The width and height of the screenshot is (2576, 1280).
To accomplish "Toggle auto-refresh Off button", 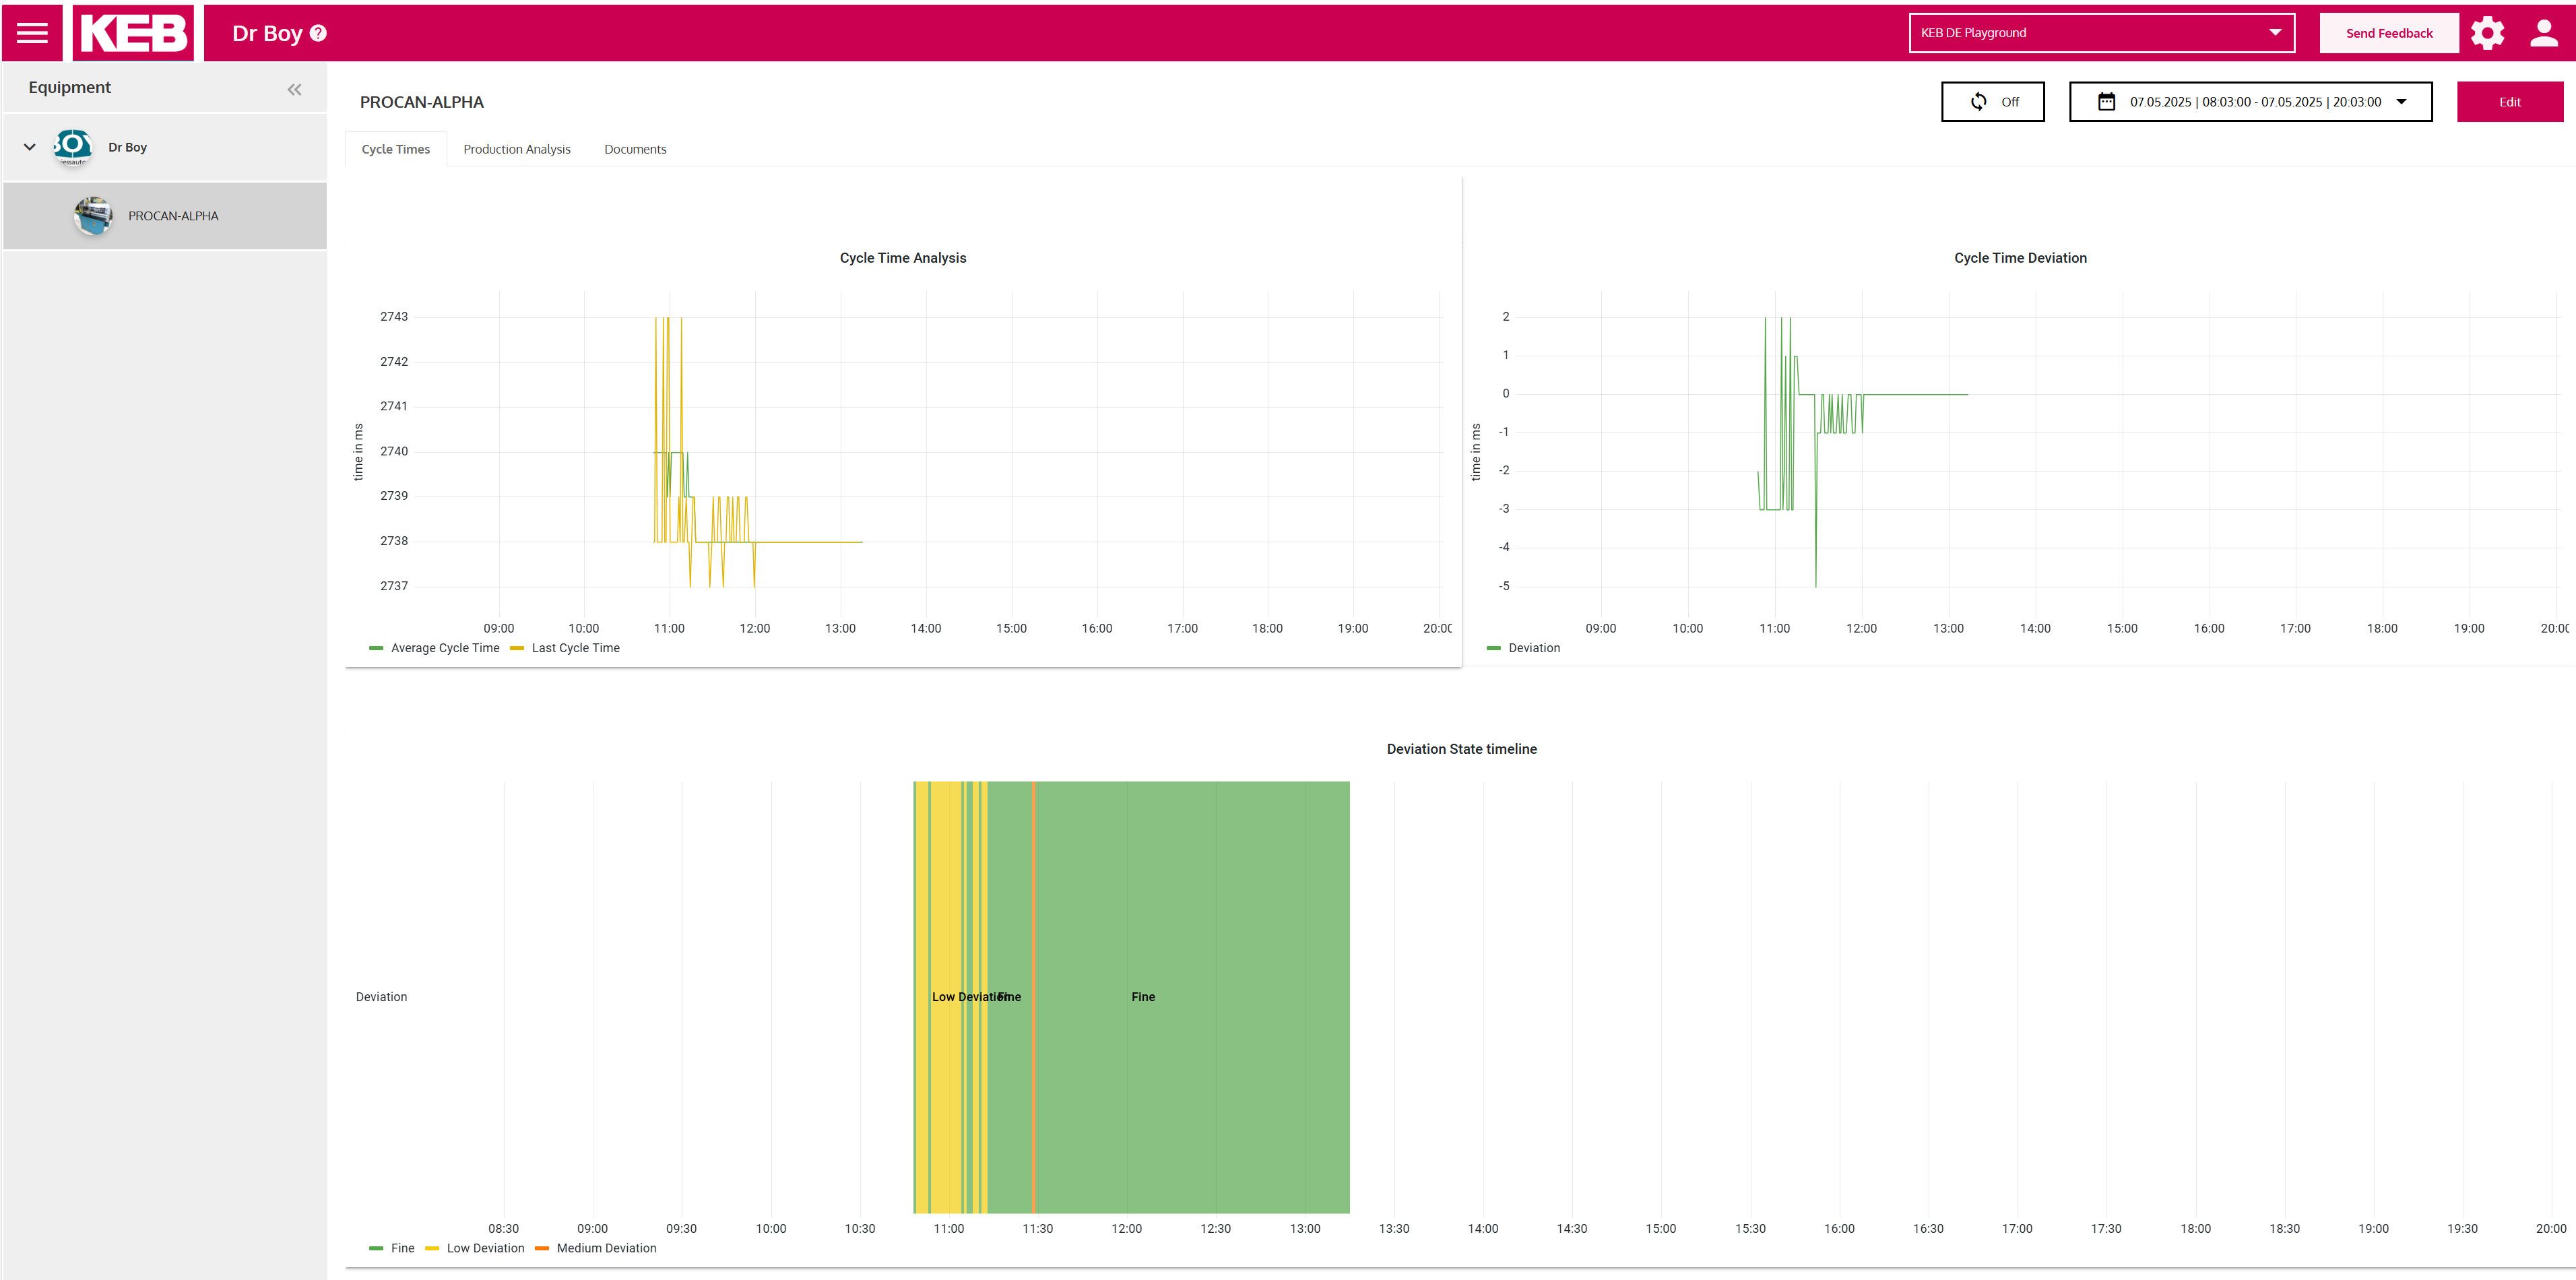I will (1992, 102).
